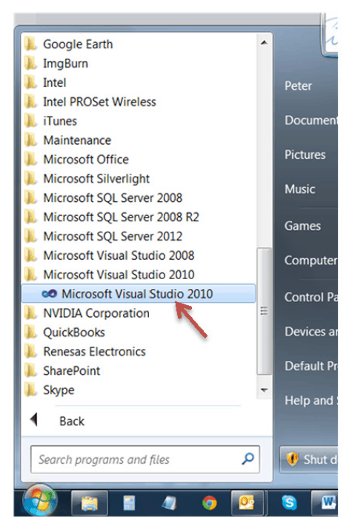Click the programs list scrollbar thumb
Viewport: 352px width, 530px height.
coord(265,311)
